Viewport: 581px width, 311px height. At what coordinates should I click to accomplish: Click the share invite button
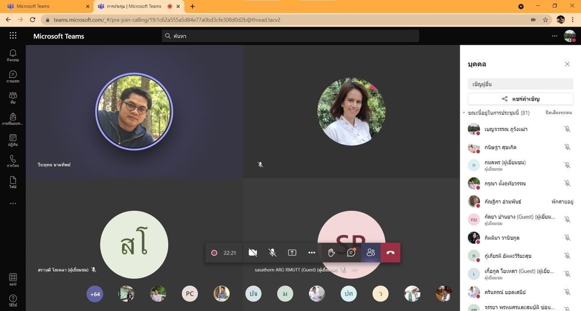pyautogui.click(x=520, y=99)
